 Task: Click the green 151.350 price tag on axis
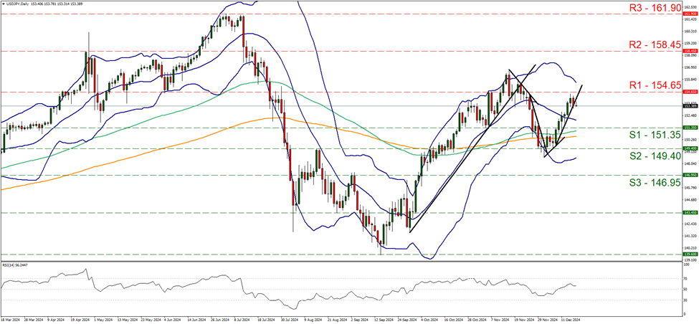pos(687,128)
